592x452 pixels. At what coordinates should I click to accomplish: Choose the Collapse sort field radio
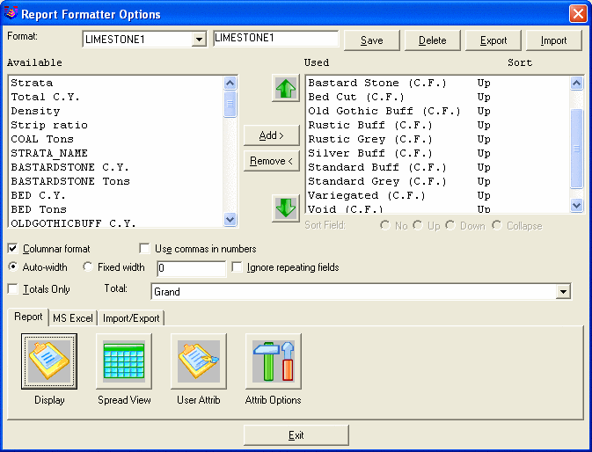pos(496,226)
